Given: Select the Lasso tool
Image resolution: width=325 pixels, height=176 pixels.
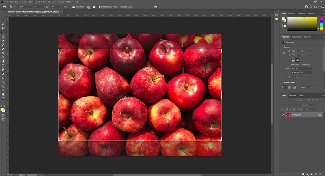Looking at the screenshot, I should coord(3,24).
